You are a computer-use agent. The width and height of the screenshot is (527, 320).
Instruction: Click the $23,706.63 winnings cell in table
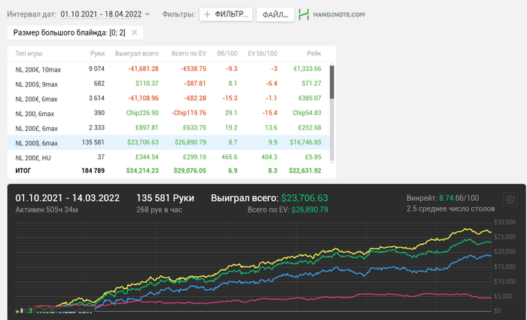(143, 142)
